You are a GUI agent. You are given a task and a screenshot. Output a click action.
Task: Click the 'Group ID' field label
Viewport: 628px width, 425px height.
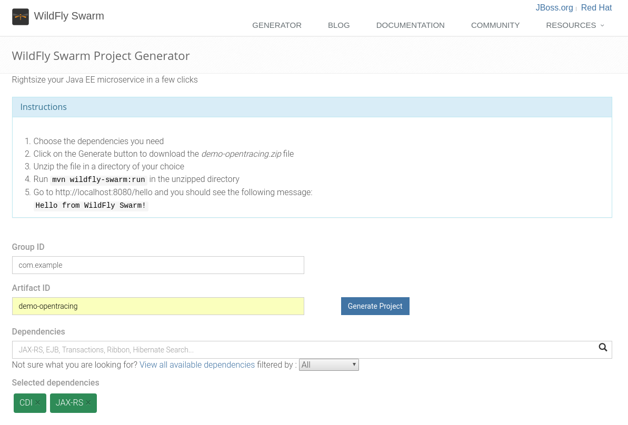(28, 247)
